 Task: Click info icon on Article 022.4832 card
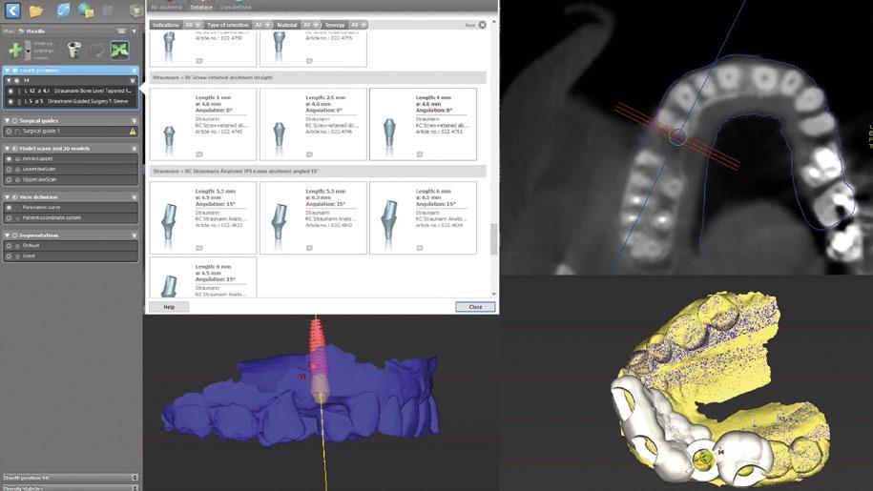click(199, 248)
